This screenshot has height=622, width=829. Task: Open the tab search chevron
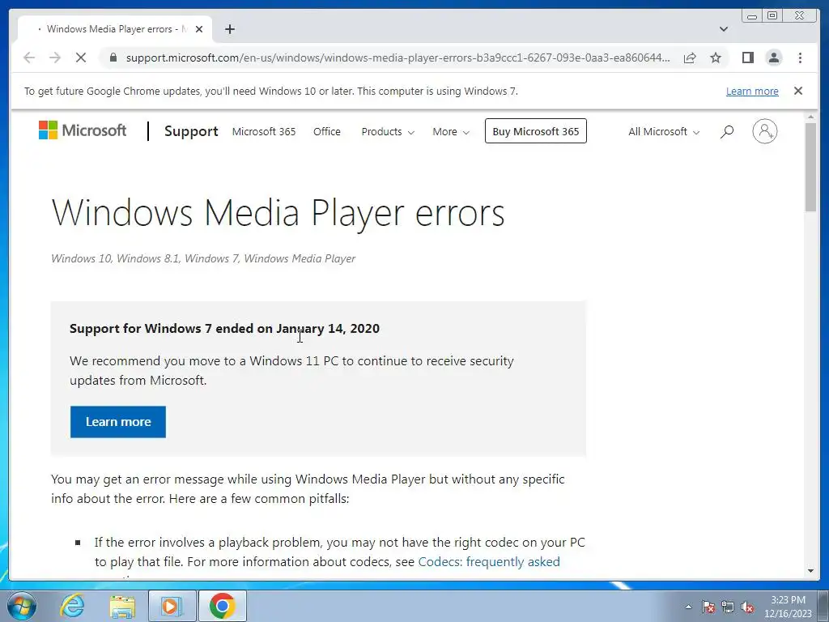(x=724, y=29)
